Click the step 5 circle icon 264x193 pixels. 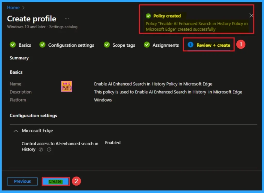(191, 45)
